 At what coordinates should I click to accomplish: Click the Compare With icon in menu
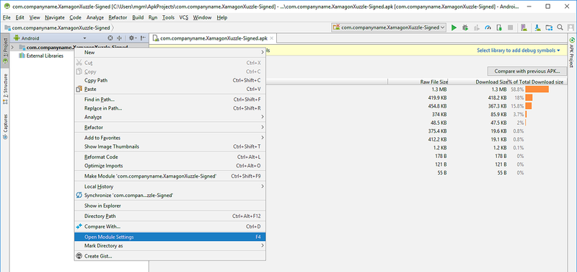pyautogui.click(x=79, y=227)
